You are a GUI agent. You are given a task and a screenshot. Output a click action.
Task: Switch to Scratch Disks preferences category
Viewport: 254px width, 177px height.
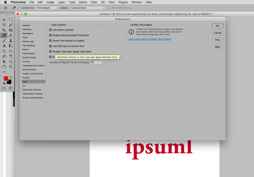34,58
